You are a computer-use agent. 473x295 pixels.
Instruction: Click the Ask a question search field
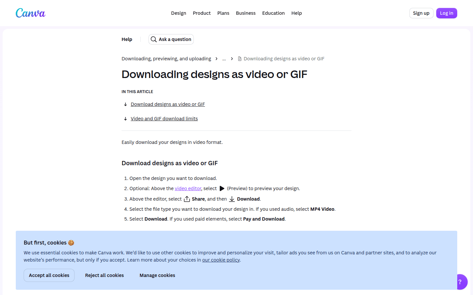(x=171, y=39)
